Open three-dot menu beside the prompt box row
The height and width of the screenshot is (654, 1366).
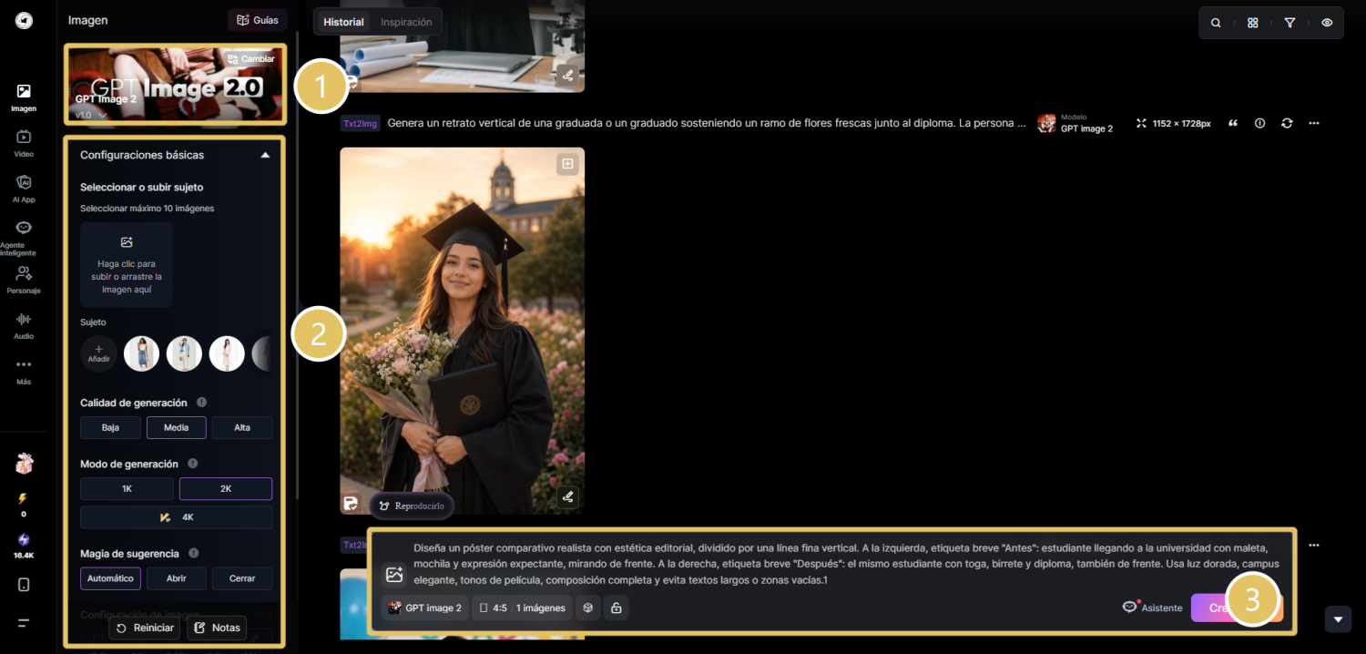(x=1314, y=545)
